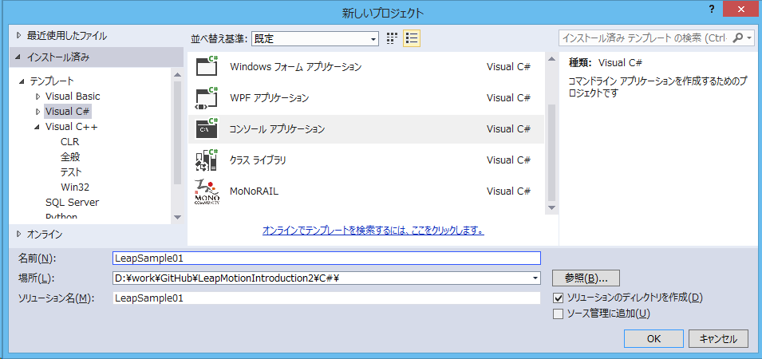The height and width of the screenshot is (359, 762).
Task: Select CLR under Visual C++
Action: pos(69,142)
